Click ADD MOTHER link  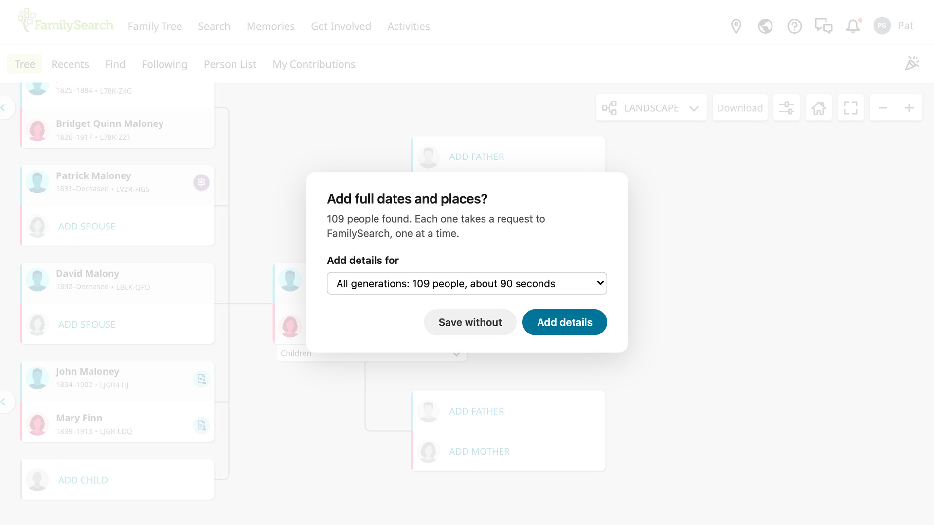479,452
